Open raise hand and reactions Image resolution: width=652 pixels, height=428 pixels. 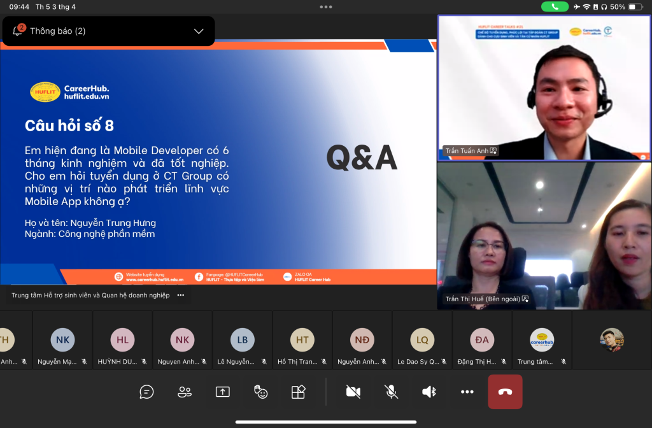(260, 392)
